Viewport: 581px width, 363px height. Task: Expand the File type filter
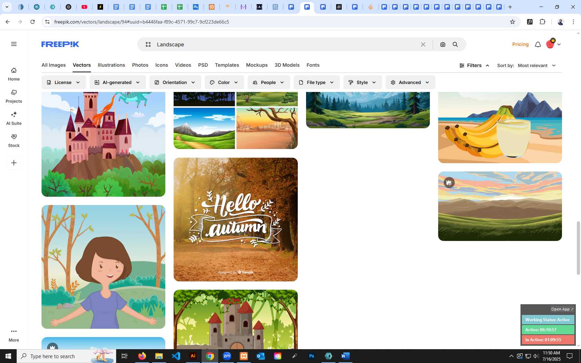(316, 82)
